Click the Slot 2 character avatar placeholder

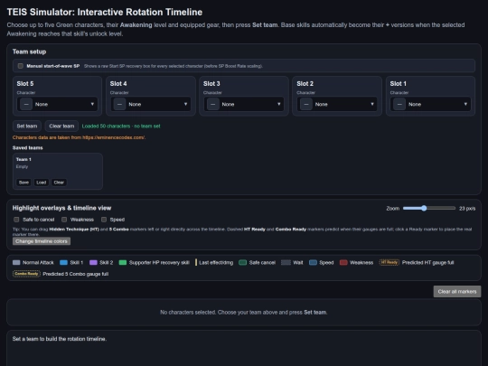pos(306,104)
